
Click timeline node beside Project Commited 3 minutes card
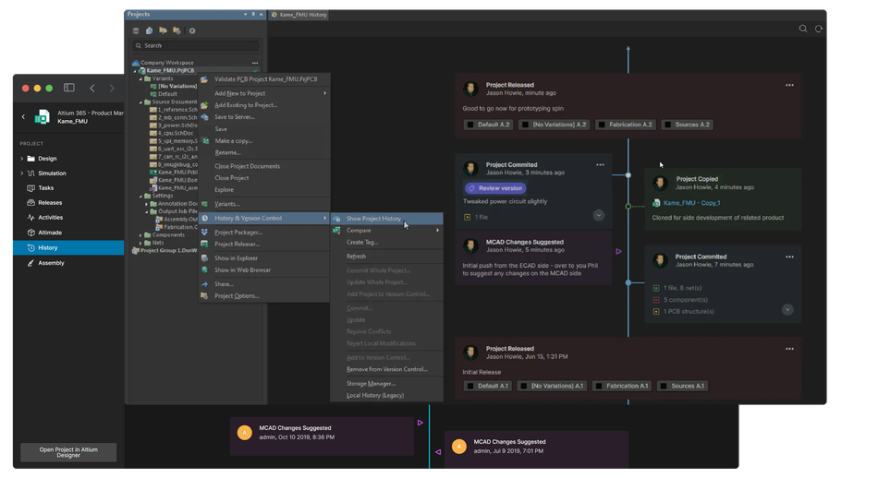pos(628,175)
